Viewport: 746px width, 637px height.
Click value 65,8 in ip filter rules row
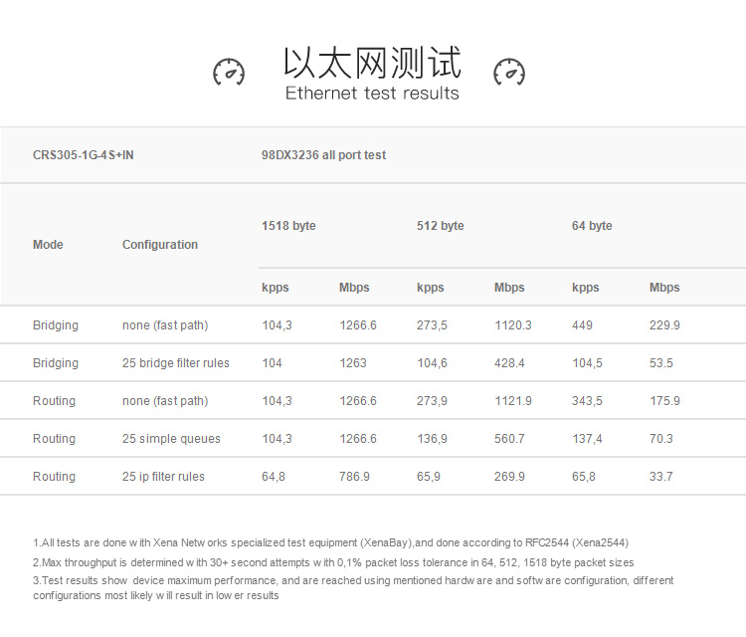point(583,477)
